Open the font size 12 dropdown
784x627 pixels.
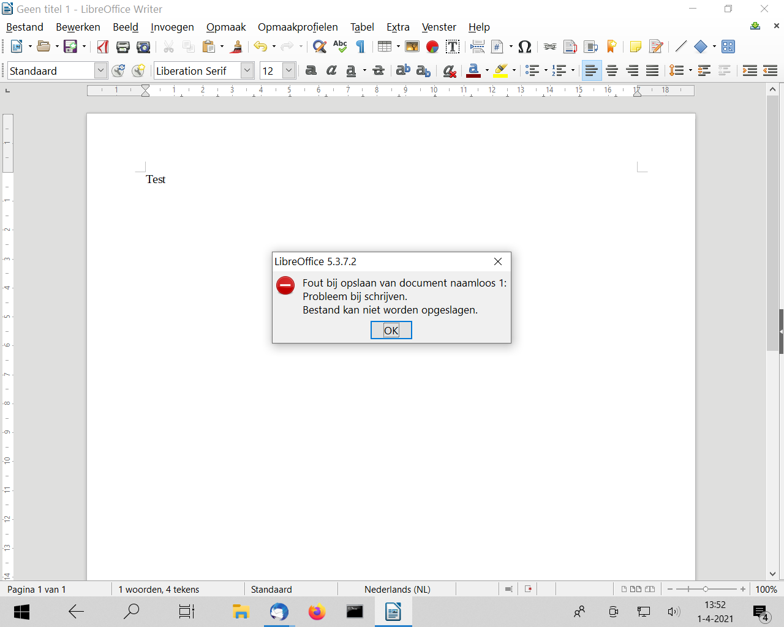click(x=288, y=71)
